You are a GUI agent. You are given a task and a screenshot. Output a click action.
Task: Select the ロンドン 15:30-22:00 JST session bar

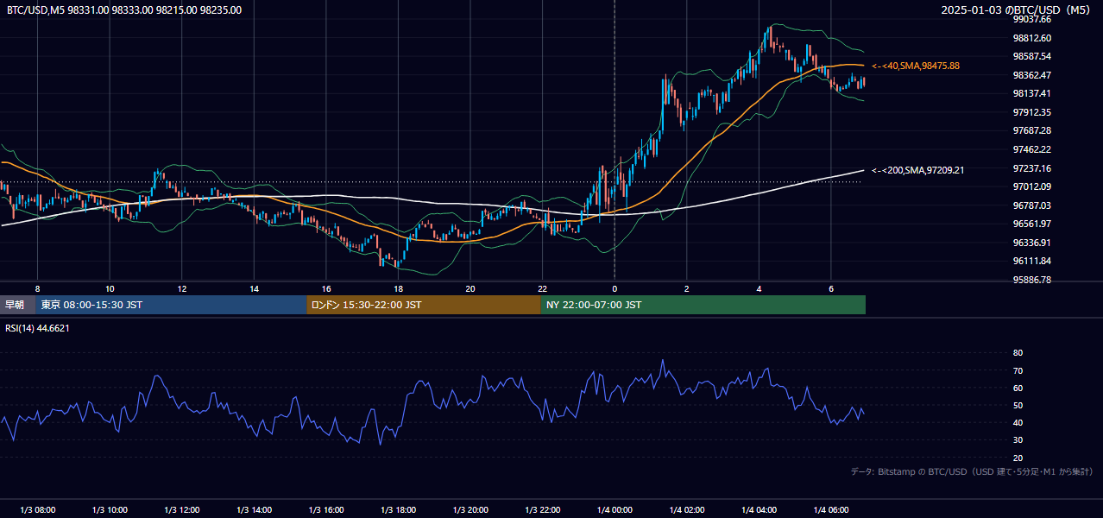[x=424, y=305]
